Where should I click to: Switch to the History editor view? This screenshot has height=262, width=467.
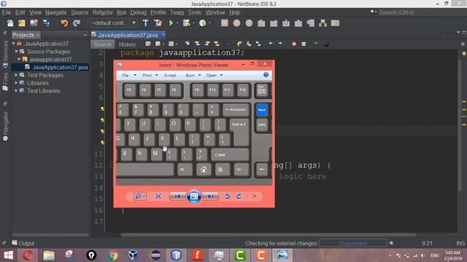click(127, 44)
